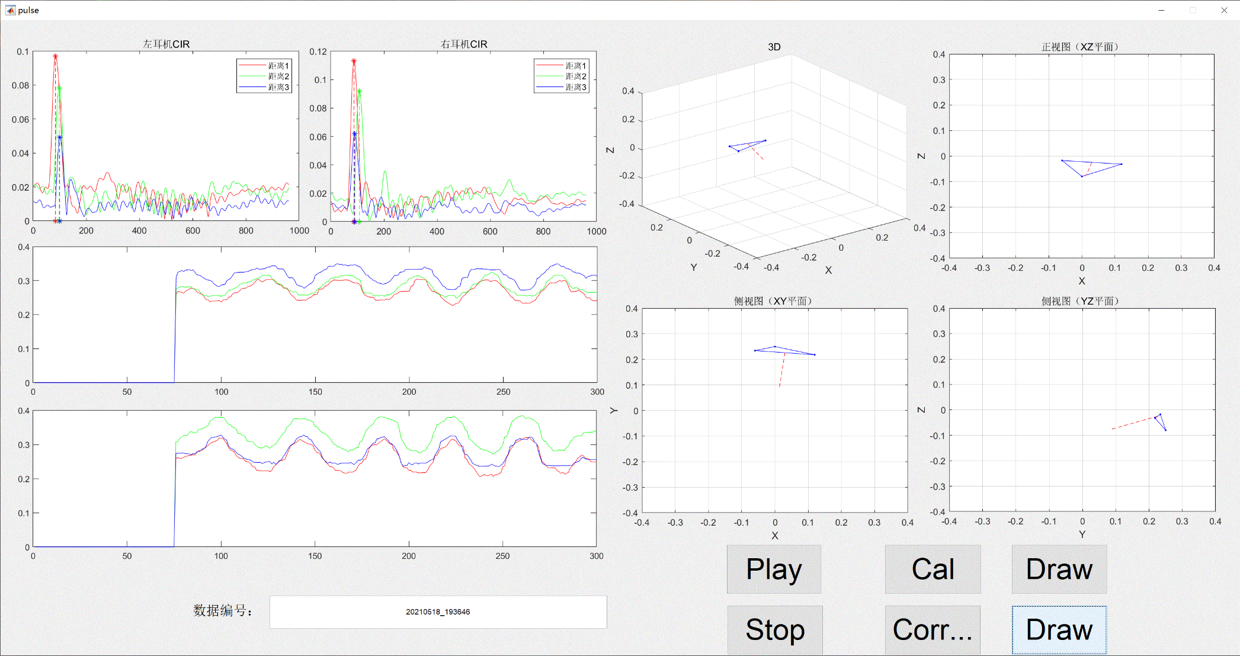This screenshot has width=1240, height=656.
Task: Focus the 数据编号 text field
Action: (x=438, y=612)
